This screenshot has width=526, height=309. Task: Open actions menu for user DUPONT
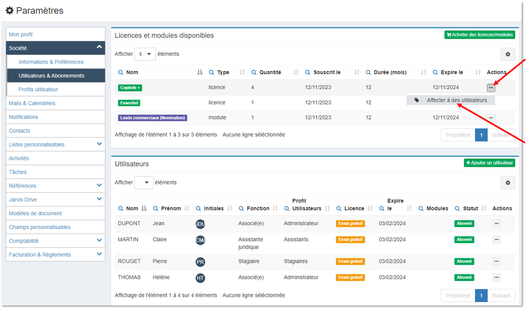496,223
